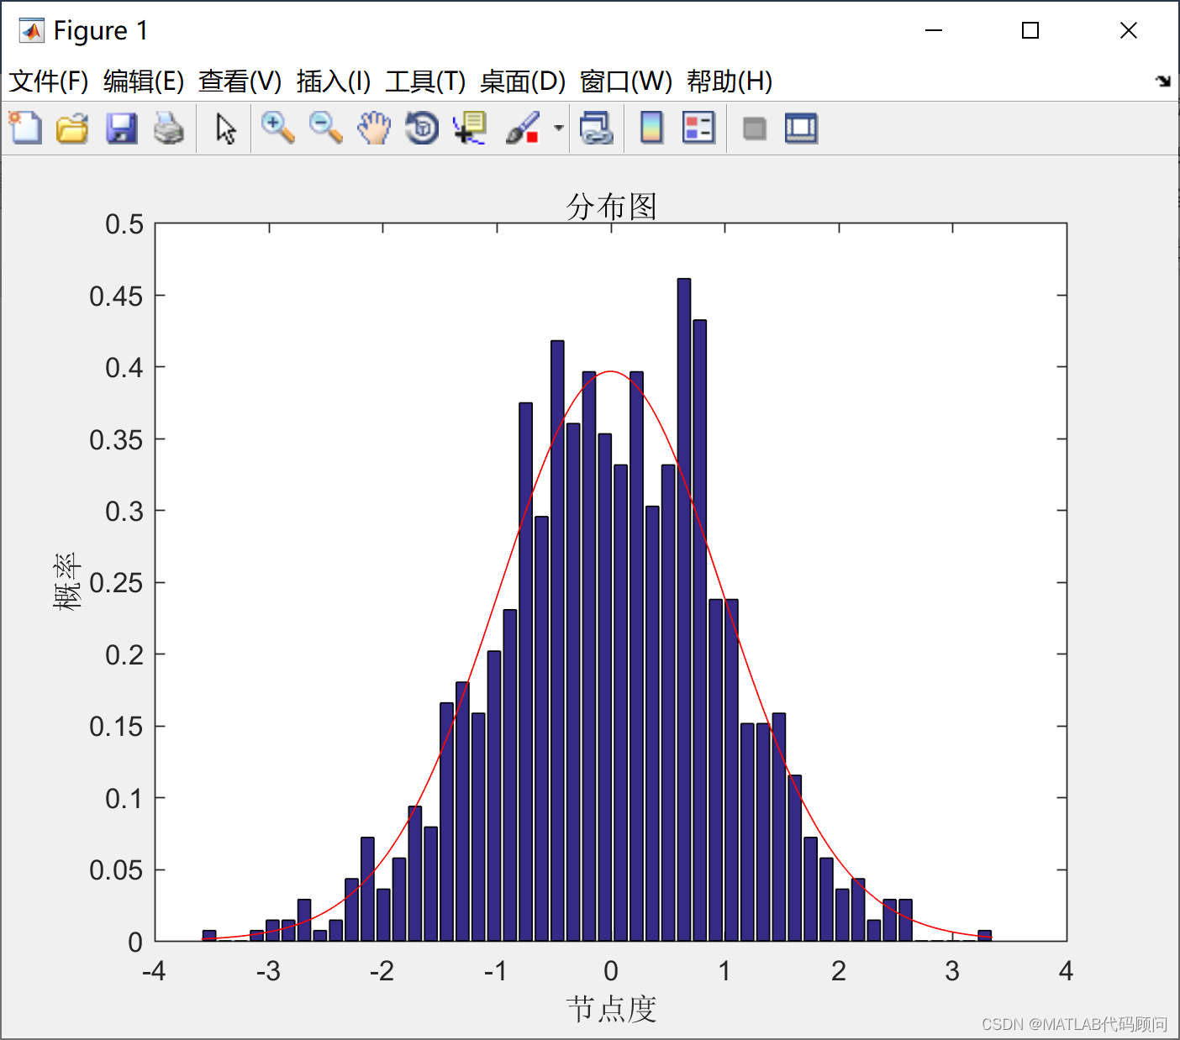The height and width of the screenshot is (1040, 1180).
Task: Toggle the Pan hand tool
Action: 374,128
